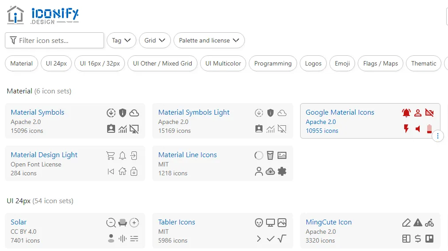Click the sofa icon in Solar card

pos(123,223)
